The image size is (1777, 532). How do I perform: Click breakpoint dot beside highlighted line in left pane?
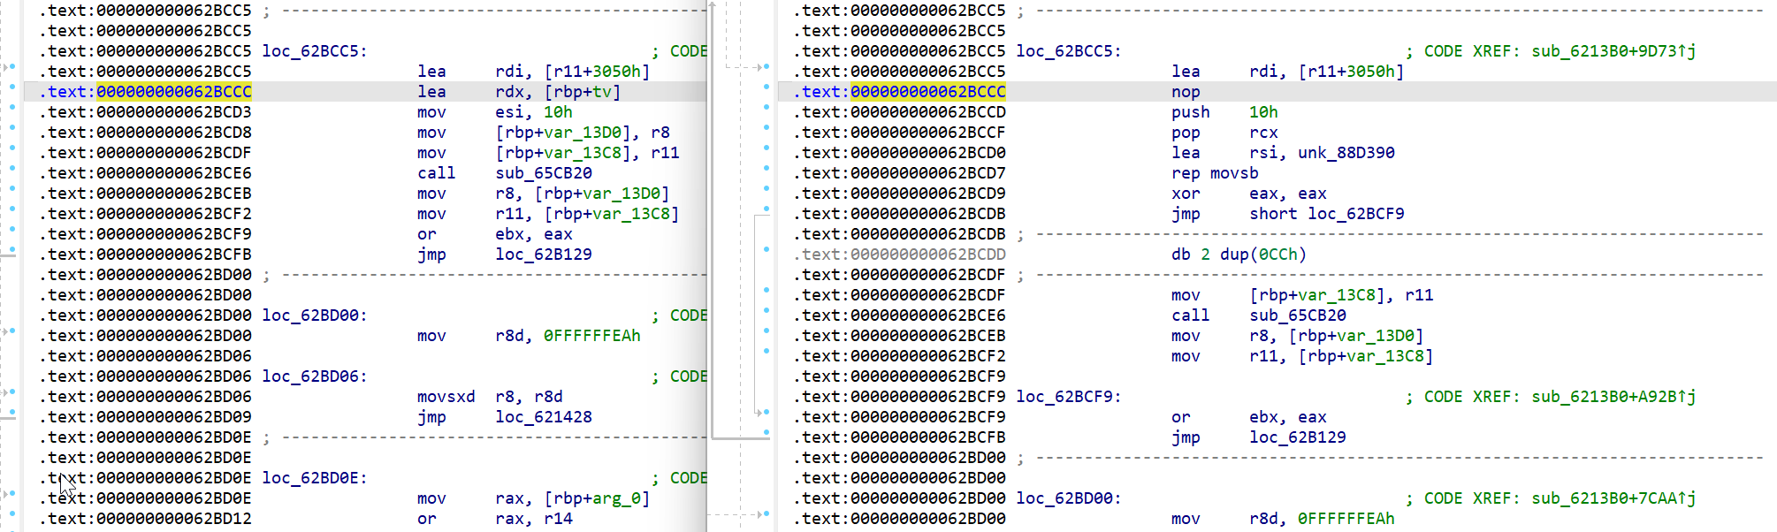click(12, 87)
